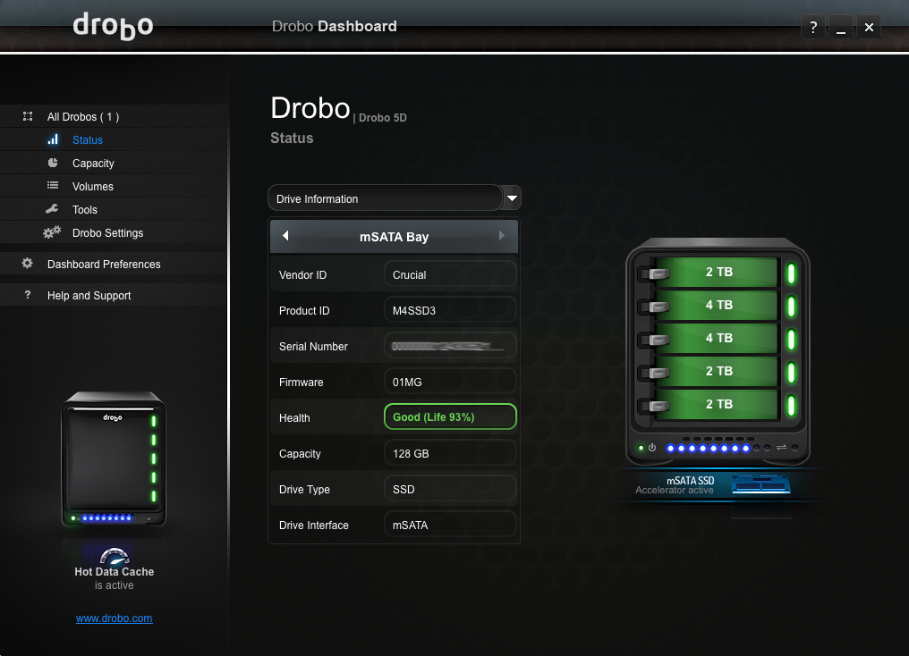
Task: Click the mSATA SSD accelerator card icon
Action: 761,484
